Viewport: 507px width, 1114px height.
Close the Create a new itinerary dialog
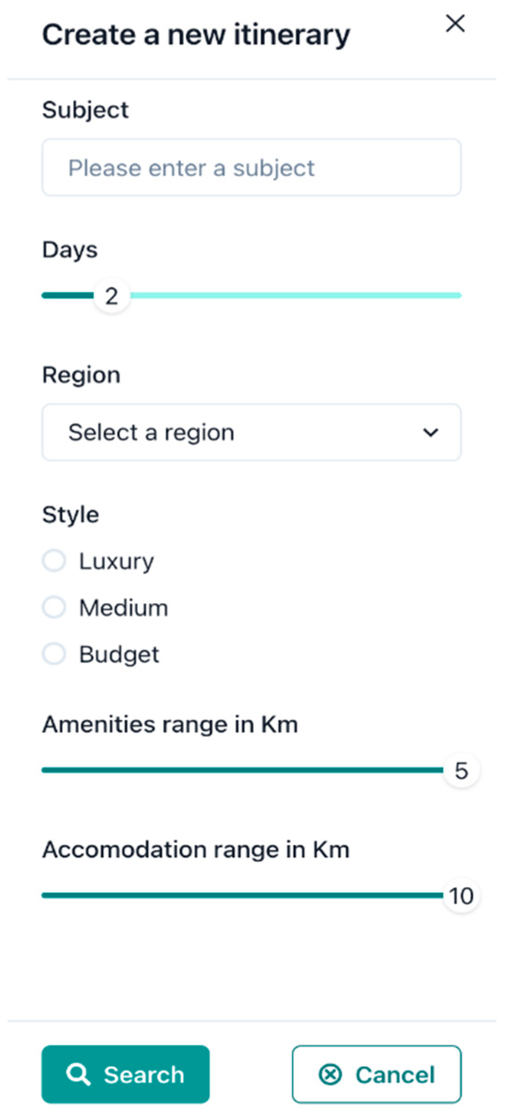(455, 24)
